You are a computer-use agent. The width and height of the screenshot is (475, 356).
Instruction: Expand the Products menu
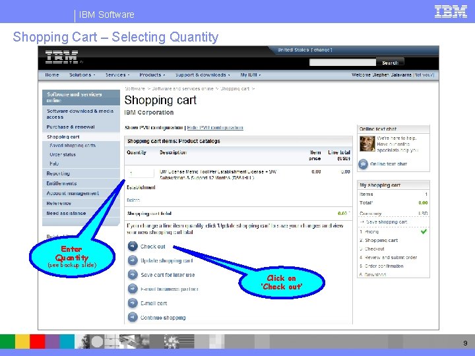tap(152, 74)
